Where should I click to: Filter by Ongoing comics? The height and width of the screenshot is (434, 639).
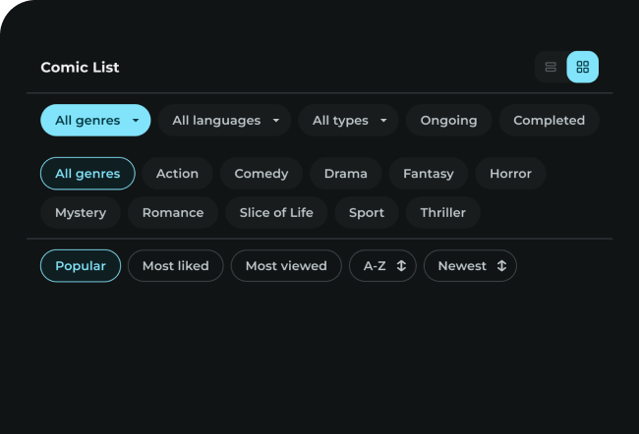tap(448, 121)
